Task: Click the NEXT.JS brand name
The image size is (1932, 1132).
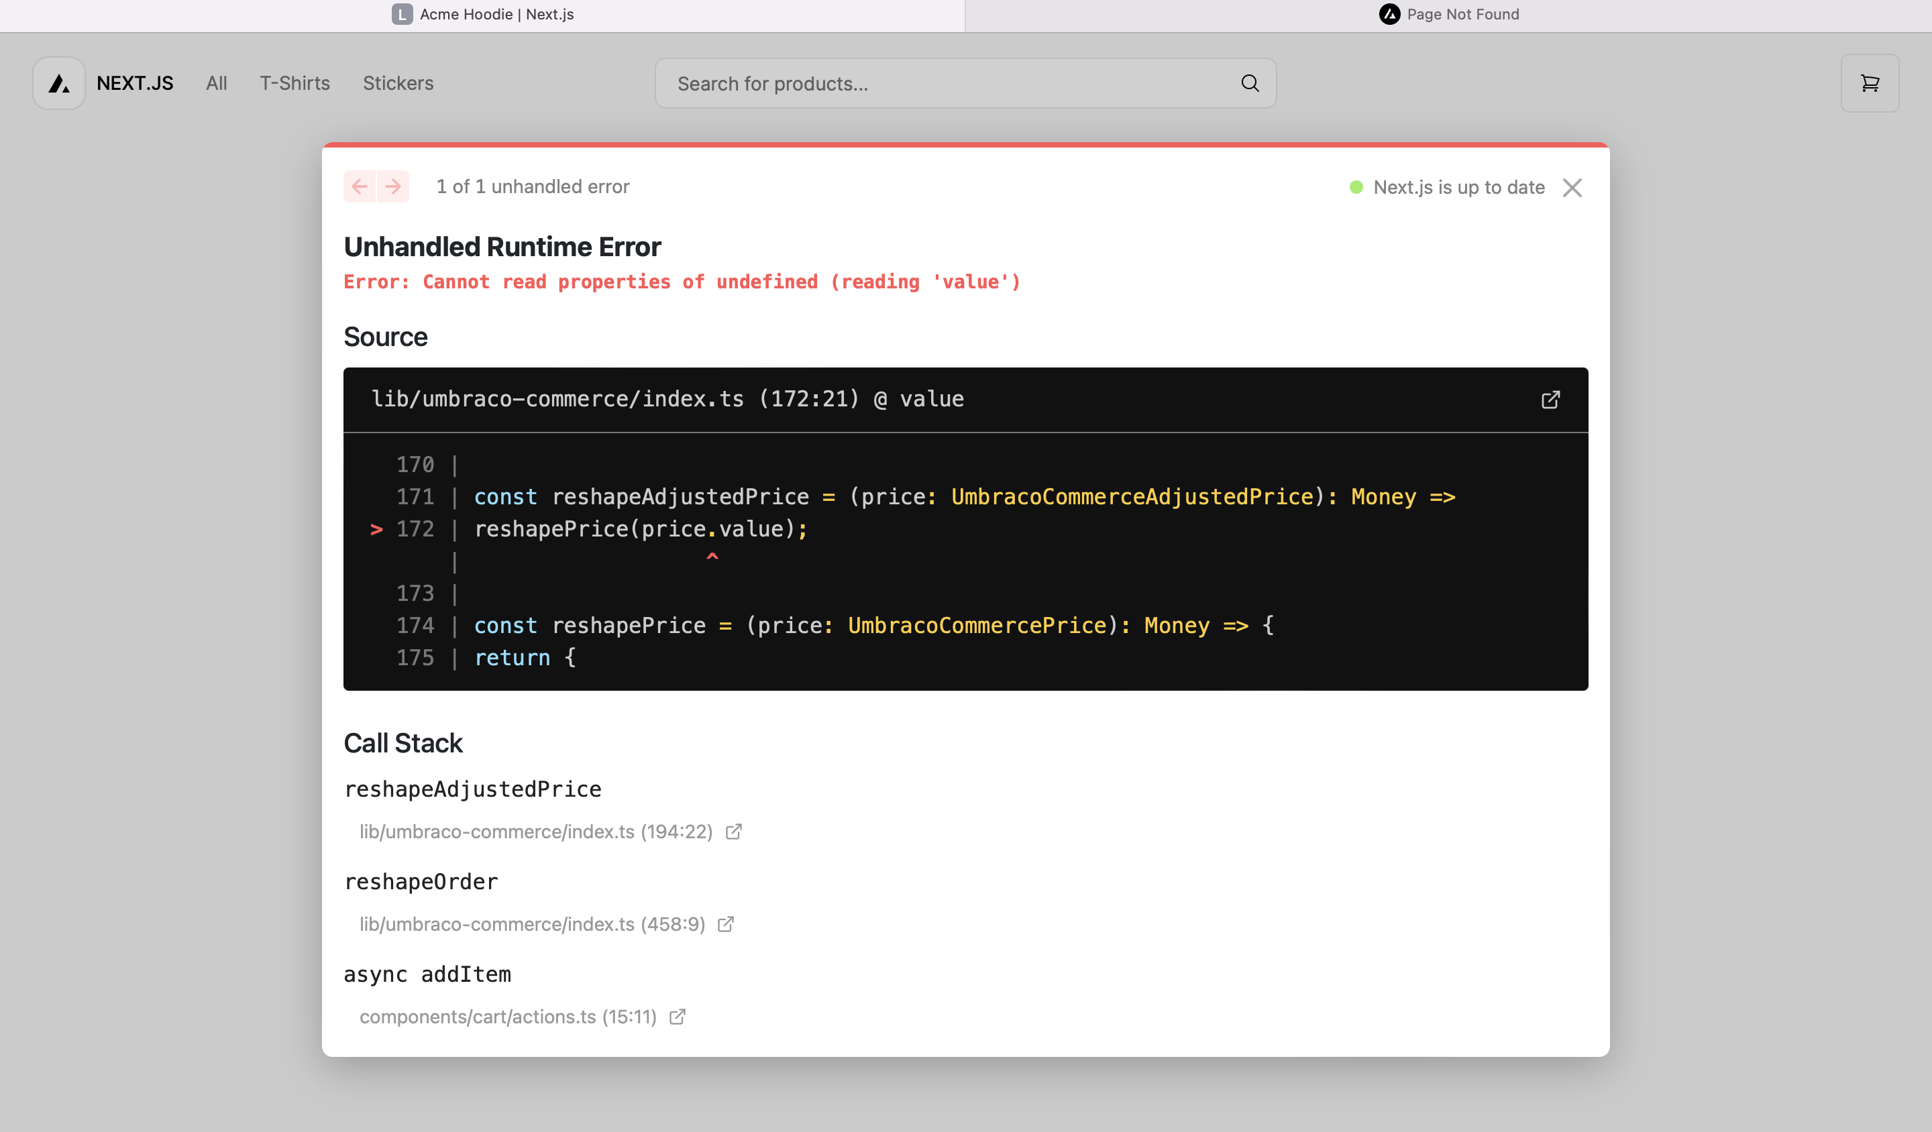Action: pos(135,82)
